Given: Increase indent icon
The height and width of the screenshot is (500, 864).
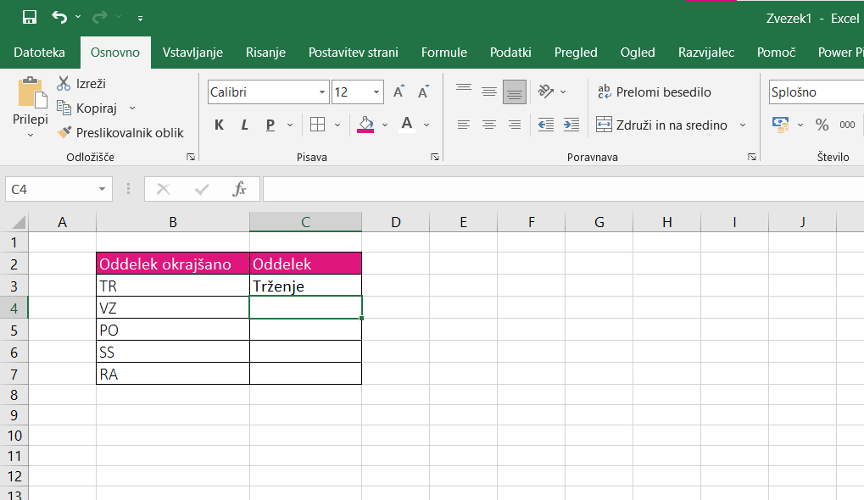Looking at the screenshot, I should [571, 125].
